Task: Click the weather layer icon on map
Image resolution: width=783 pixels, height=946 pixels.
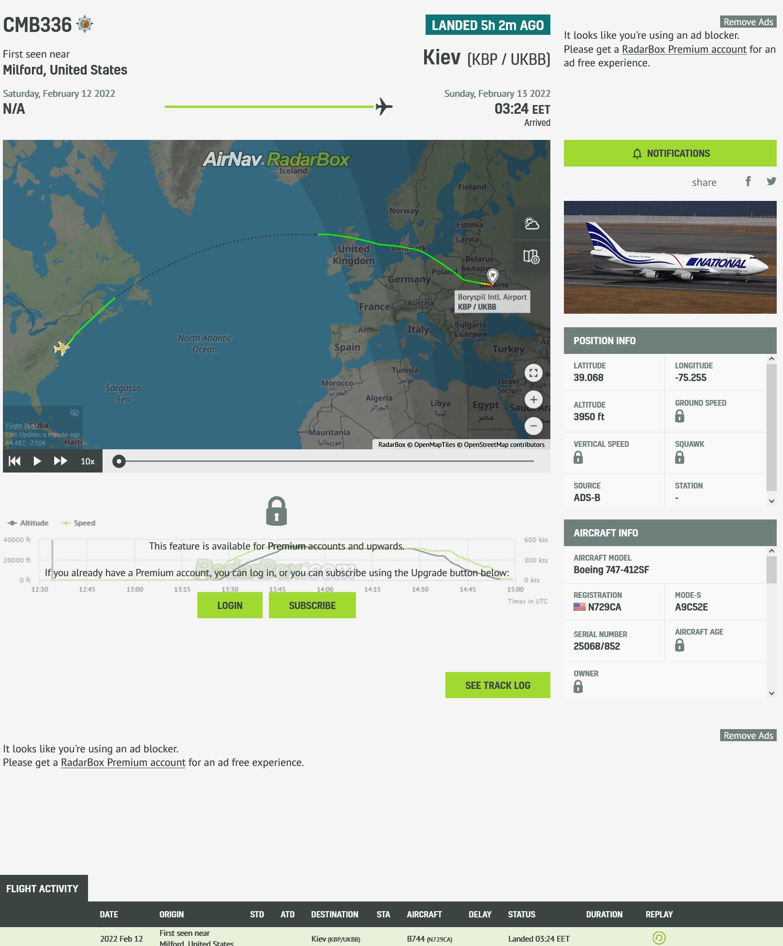Action: click(532, 224)
